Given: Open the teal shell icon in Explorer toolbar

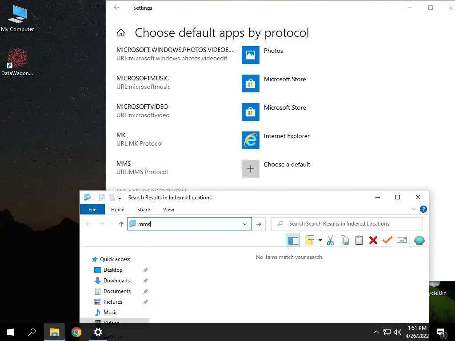Looking at the screenshot, I should tap(419, 240).
